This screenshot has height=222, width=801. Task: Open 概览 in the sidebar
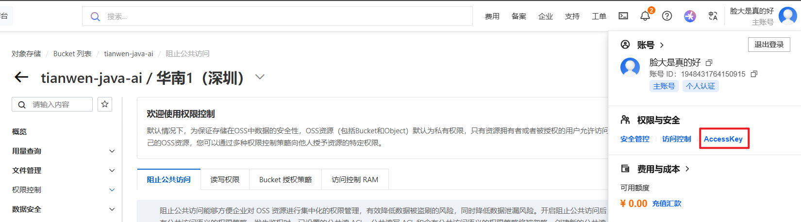pos(19,132)
